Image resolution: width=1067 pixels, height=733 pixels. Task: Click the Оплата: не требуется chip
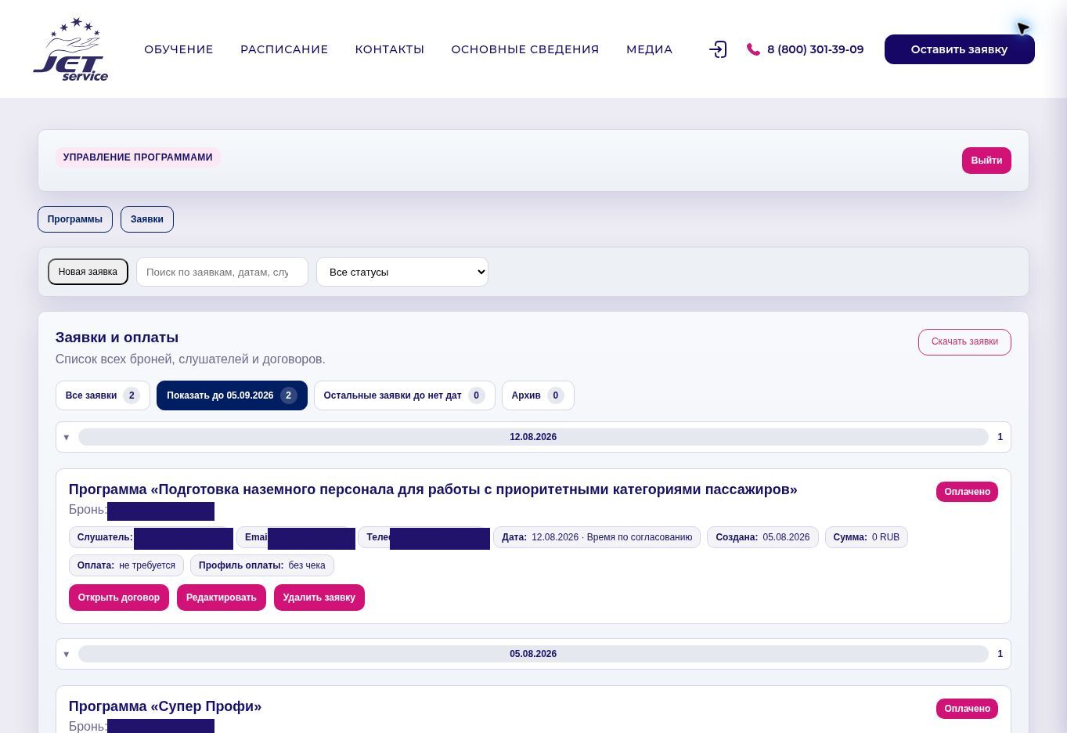click(x=126, y=565)
